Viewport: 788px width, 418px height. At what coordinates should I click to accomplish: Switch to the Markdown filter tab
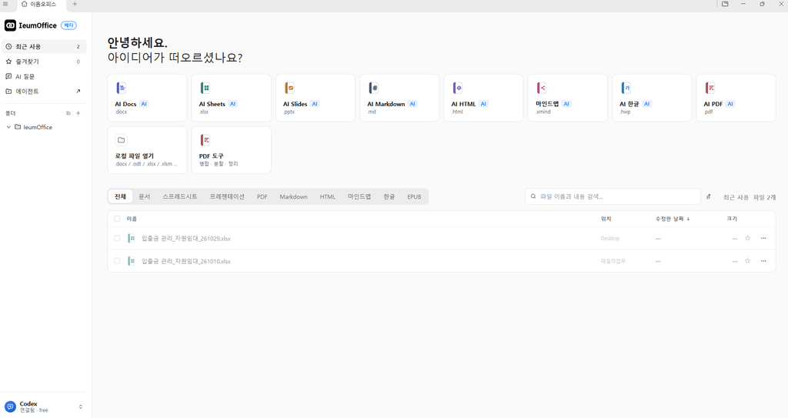click(x=293, y=196)
